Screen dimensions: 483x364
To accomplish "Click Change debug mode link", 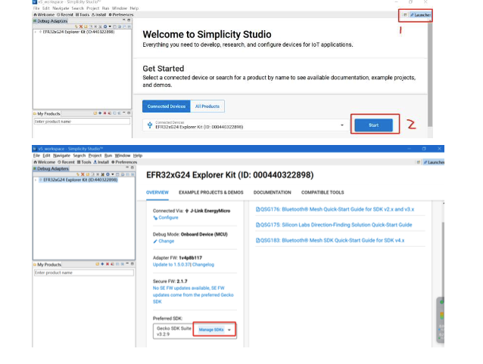I will [x=164, y=241].
